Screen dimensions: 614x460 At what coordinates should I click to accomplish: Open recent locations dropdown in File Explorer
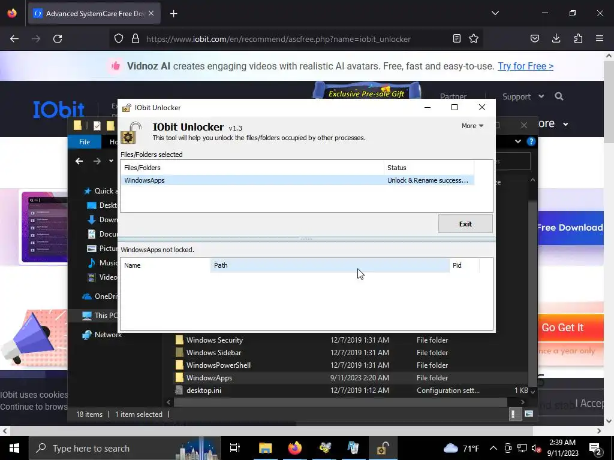(x=111, y=161)
